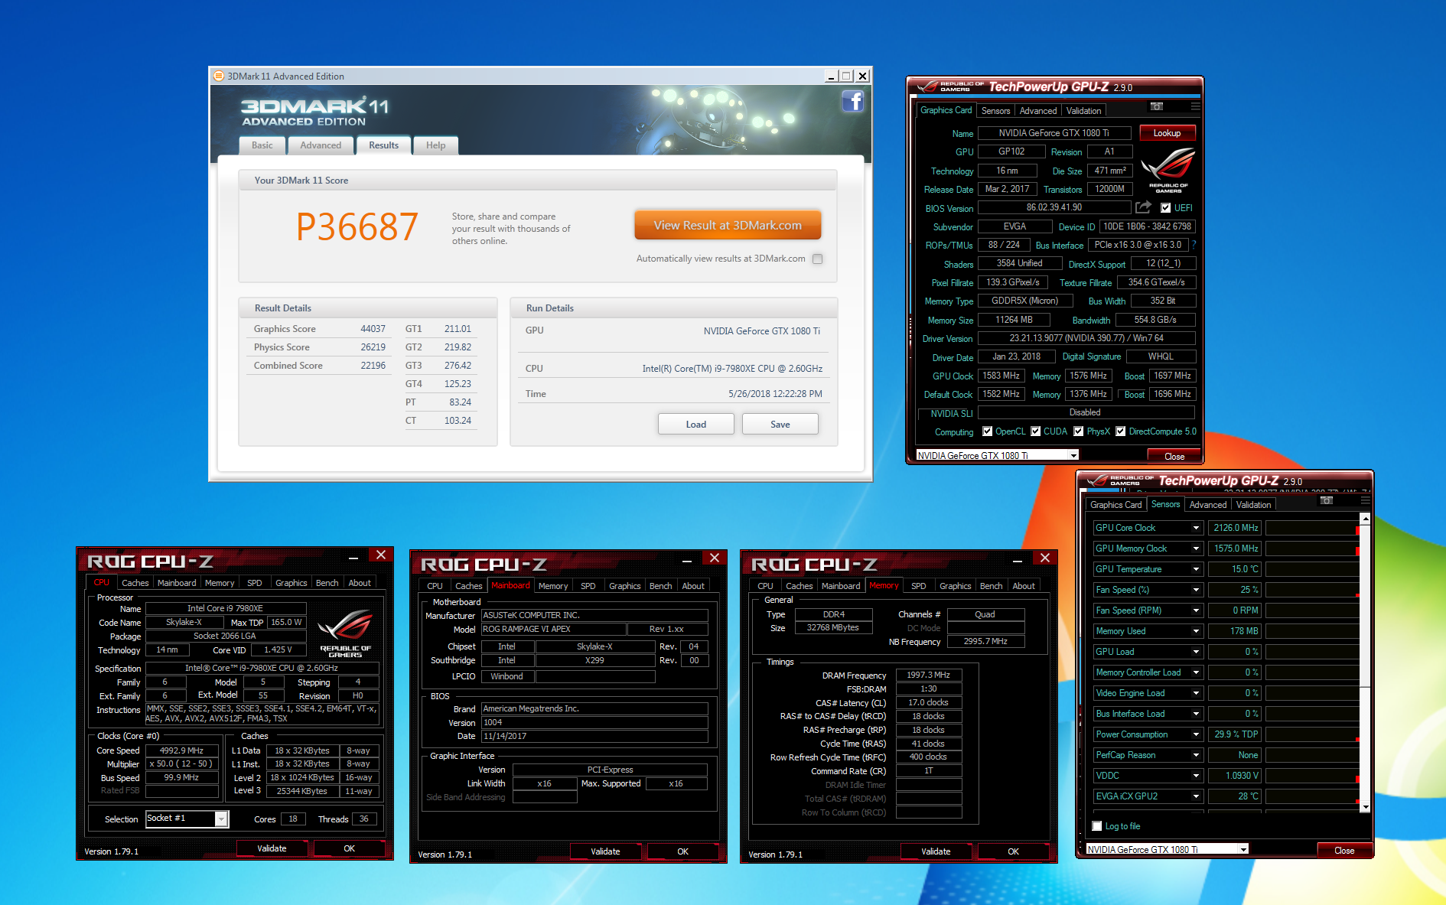Screen dimensions: 1446x905
Task: Switch to the Advanced tab in 3DMark 11
Action: [321, 145]
